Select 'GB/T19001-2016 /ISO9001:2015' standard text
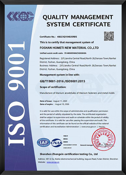126x175 pixels. pos(62,81)
